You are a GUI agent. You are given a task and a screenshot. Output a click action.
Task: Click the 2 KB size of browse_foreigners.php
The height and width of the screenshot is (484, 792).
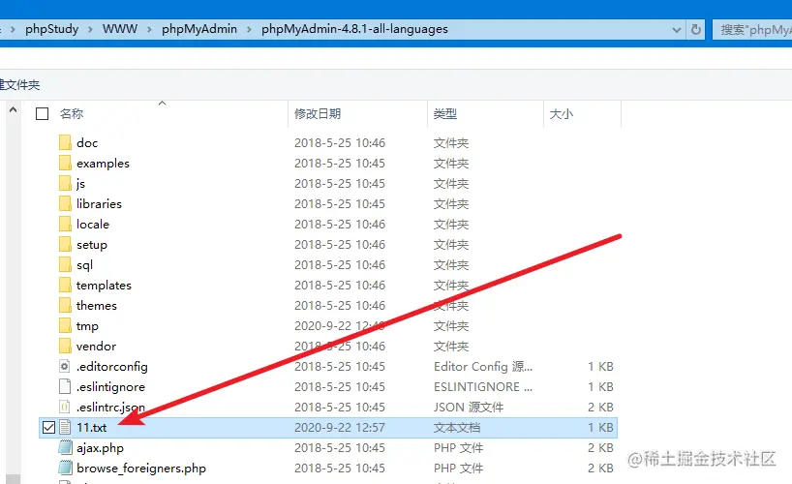tap(600, 469)
